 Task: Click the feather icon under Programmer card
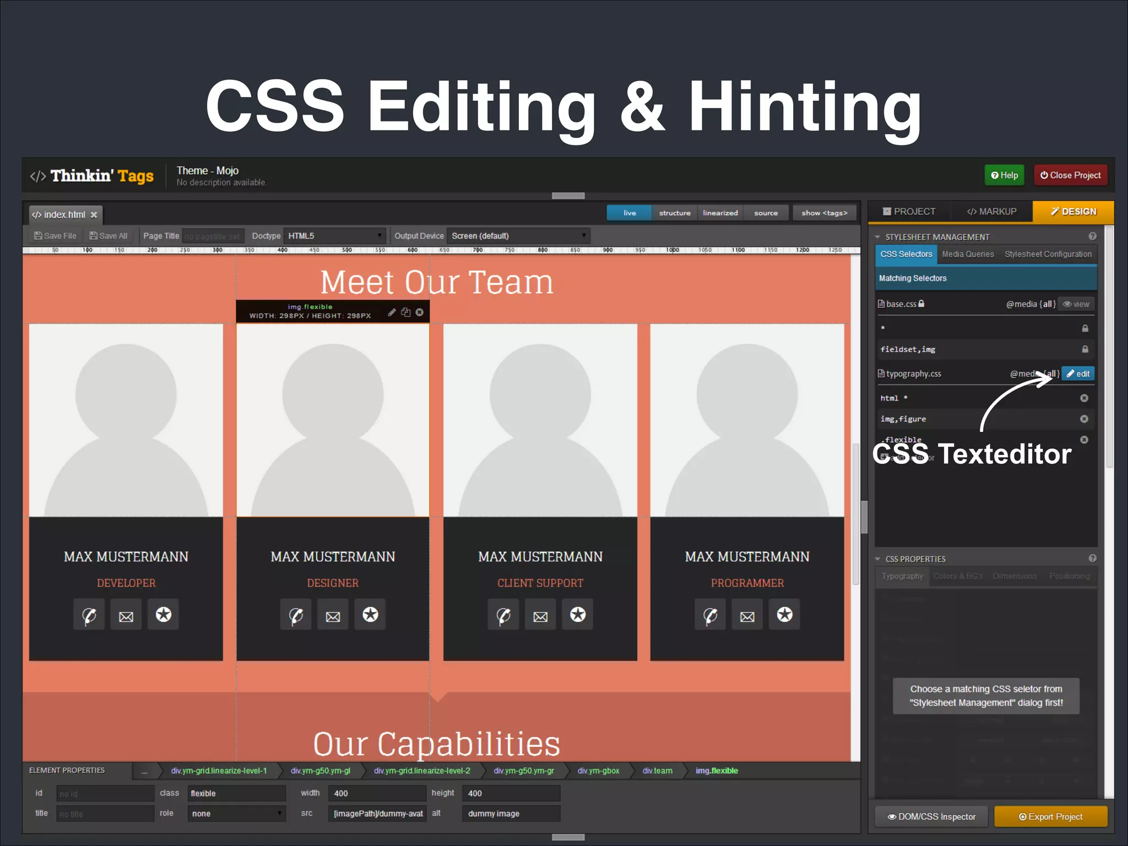click(711, 615)
